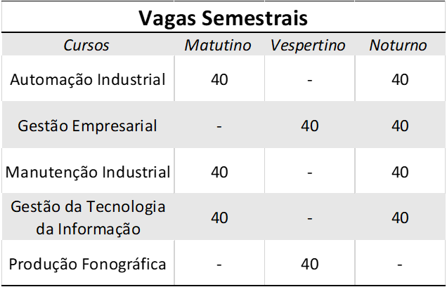The image size is (447, 287).
Task: Click the "Noturno" column header
Action: (x=399, y=46)
